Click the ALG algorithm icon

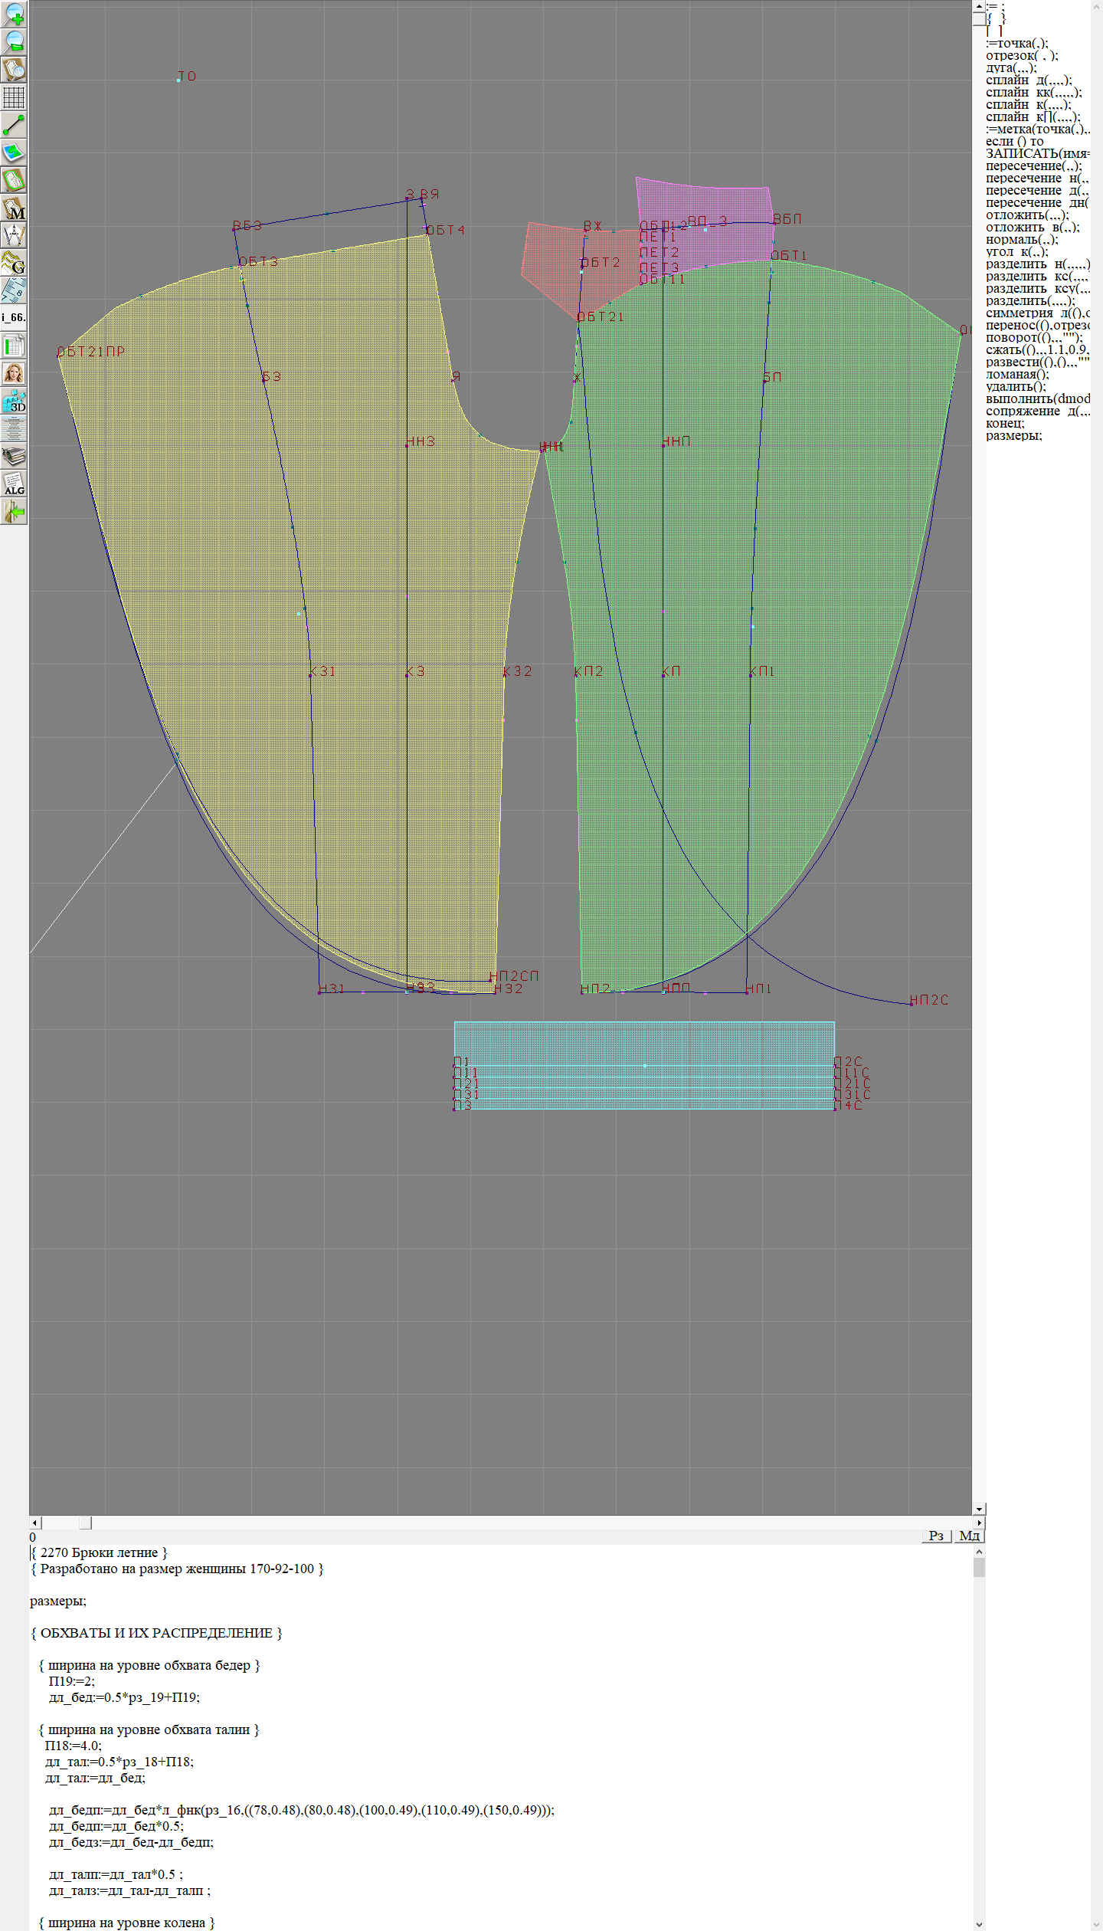tap(14, 484)
